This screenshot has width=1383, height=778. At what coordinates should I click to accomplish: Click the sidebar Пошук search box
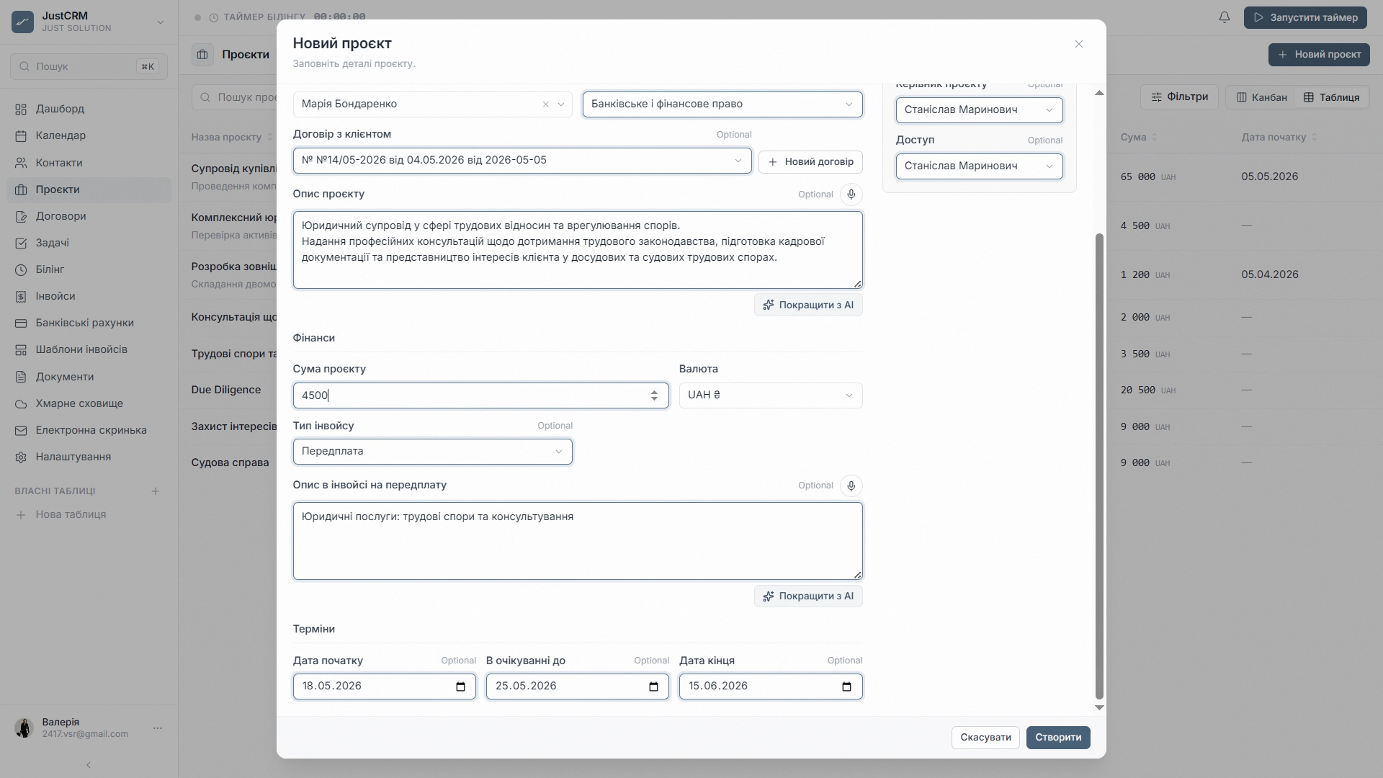click(x=89, y=66)
